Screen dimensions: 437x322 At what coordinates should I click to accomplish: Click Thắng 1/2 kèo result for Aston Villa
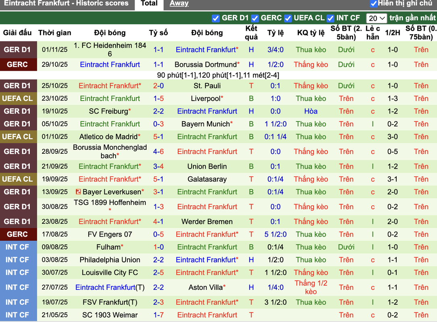311,287
